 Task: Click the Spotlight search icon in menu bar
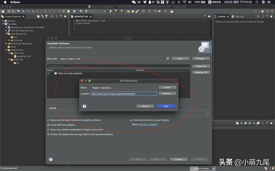(x=257, y=2)
